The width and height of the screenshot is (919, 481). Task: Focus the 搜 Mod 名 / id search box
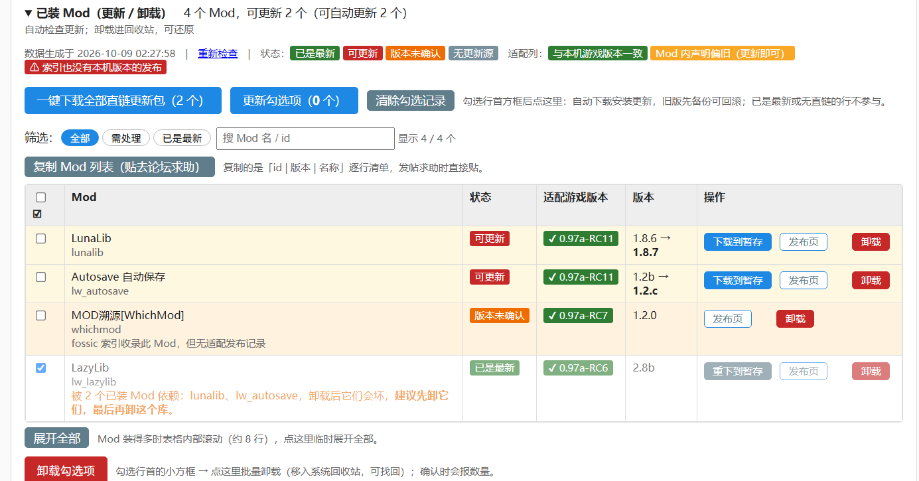(305, 138)
